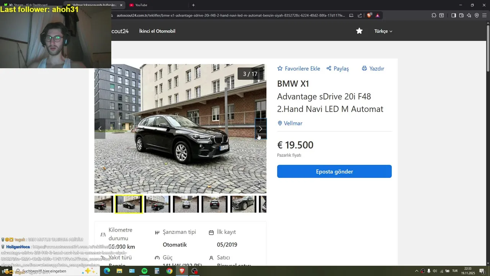Image resolution: width=490 pixels, height=276 pixels.
Task: Click the 3 / 17 photo counter
Action: (250, 74)
